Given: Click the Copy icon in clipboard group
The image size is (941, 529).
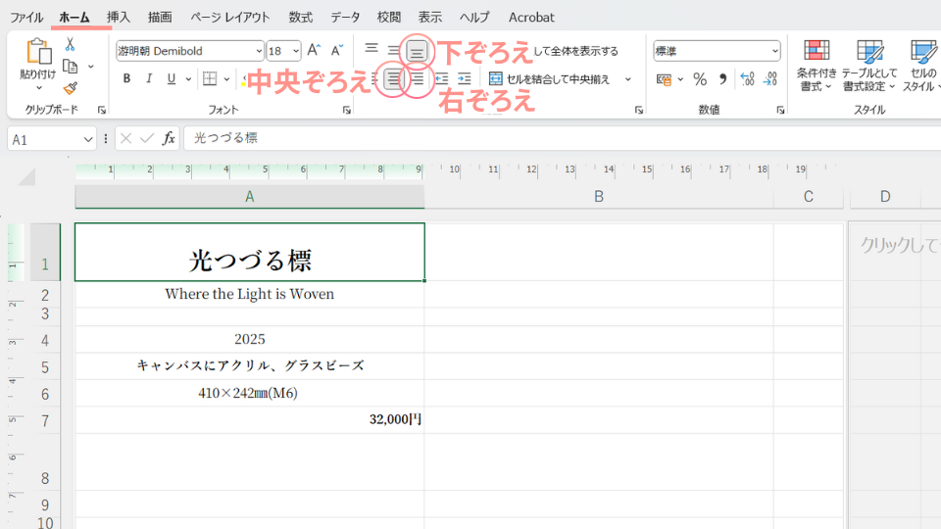Looking at the screenshot, I should point(71,67).
